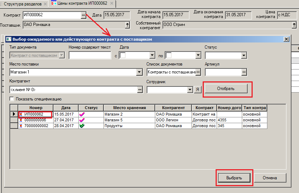
Task: Click the Контрагент field '<клиент № 0>'
Action: pos(73,90)
